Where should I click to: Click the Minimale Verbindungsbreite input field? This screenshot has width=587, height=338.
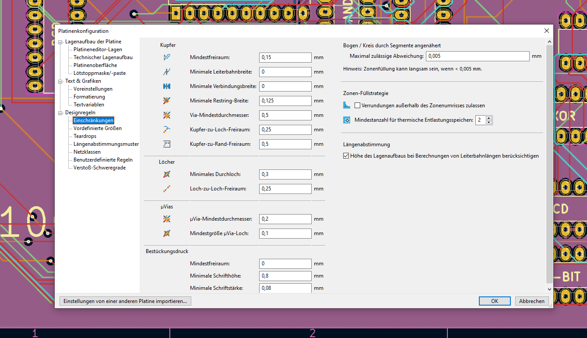[285, 86]
